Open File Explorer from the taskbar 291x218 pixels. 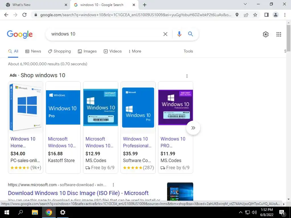click(x=35, y=212)
